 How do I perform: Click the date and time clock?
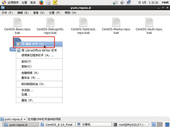[x=148, y=2]
